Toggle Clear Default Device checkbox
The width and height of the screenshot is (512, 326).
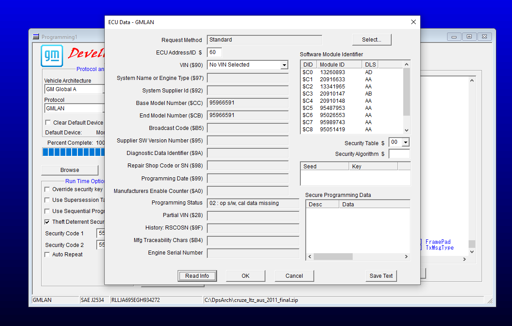click(x=48, y=122)
